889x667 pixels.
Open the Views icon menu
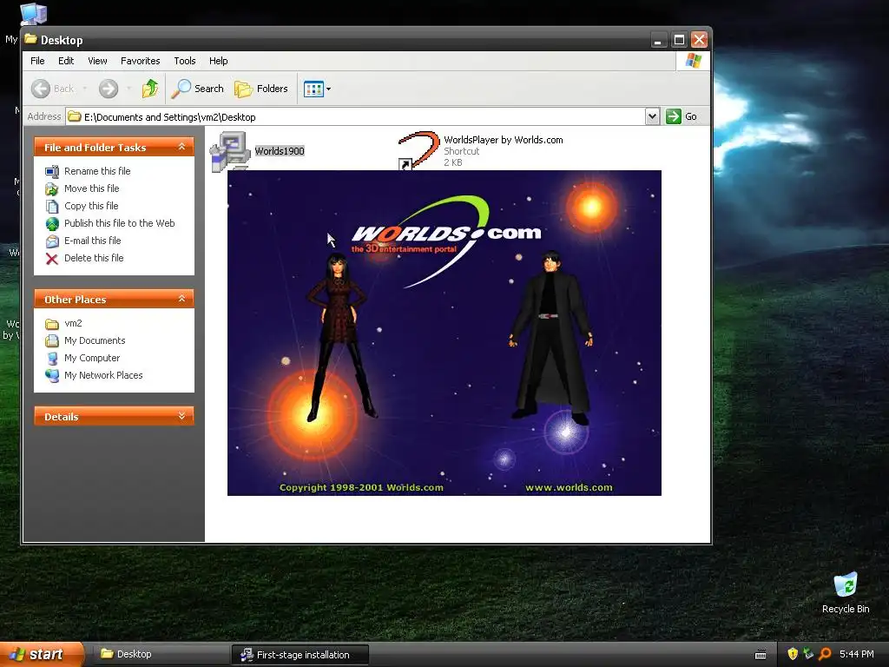313,89
